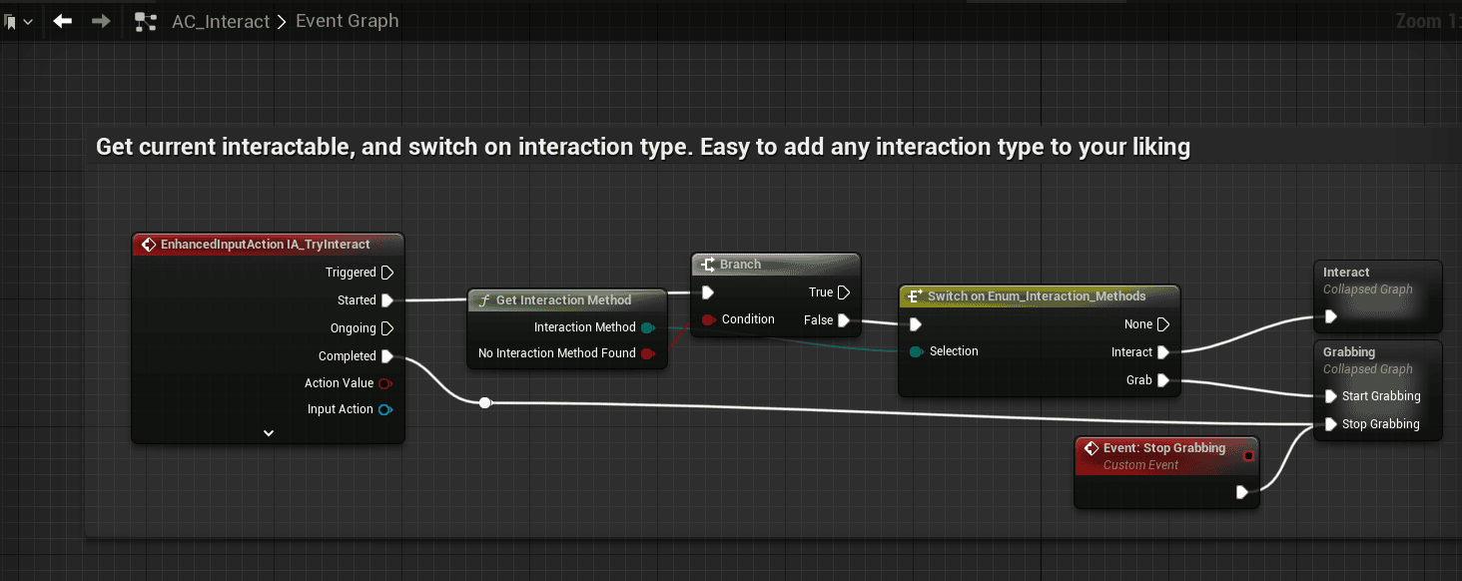Click the Started execution pin
This screenshot has height=581, width=1462.
[387, 300]
